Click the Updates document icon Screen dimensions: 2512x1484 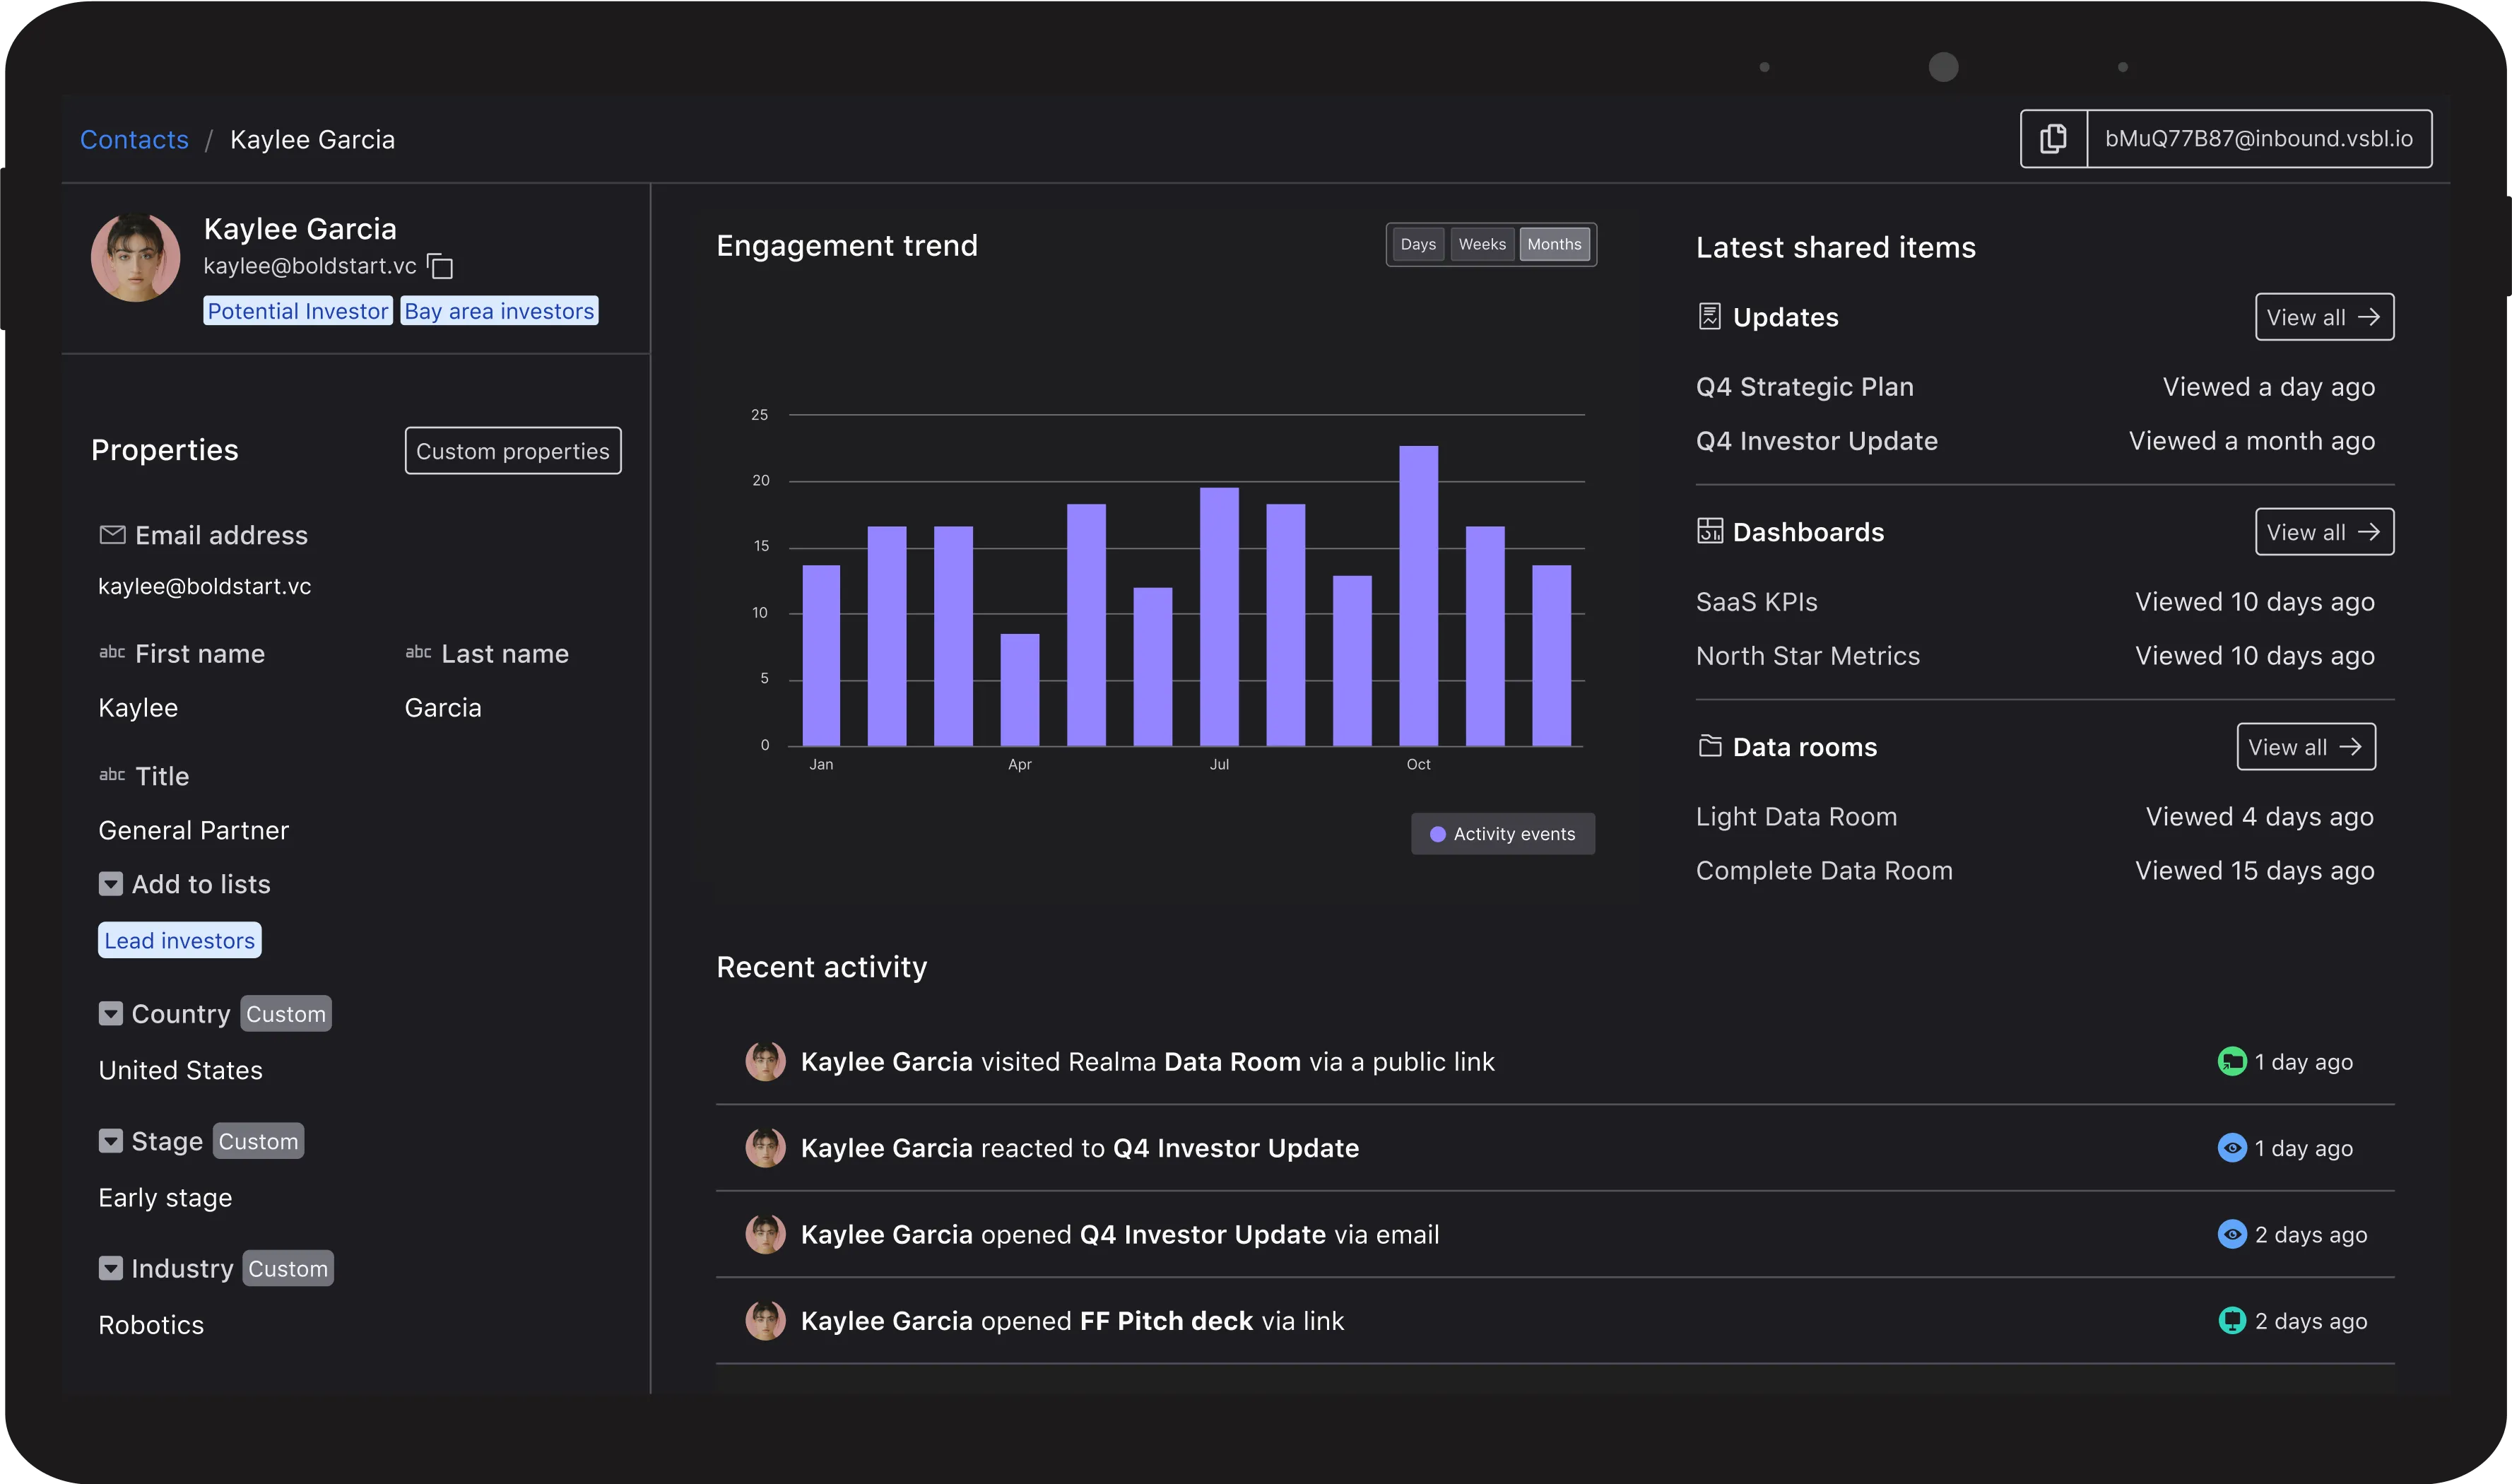tap(1709, 317)
